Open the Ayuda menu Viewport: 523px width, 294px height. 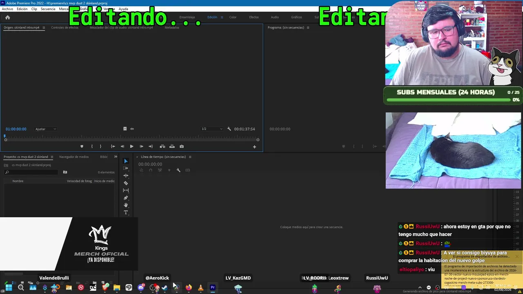coord(123,9)
